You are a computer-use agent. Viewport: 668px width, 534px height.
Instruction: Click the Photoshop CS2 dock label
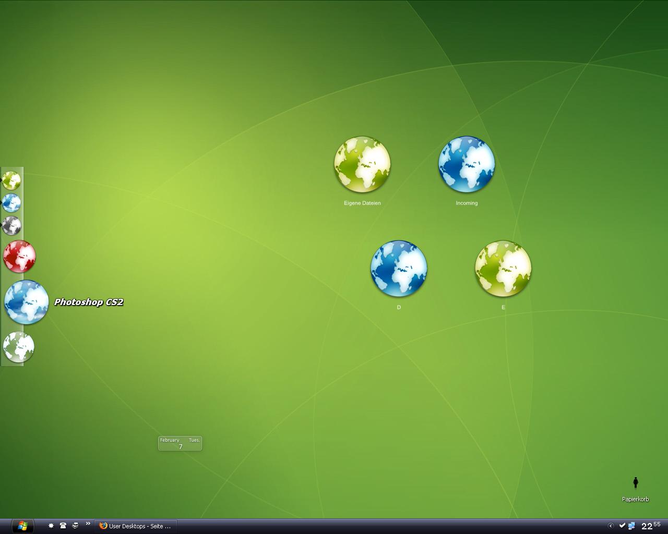[89, 302]
